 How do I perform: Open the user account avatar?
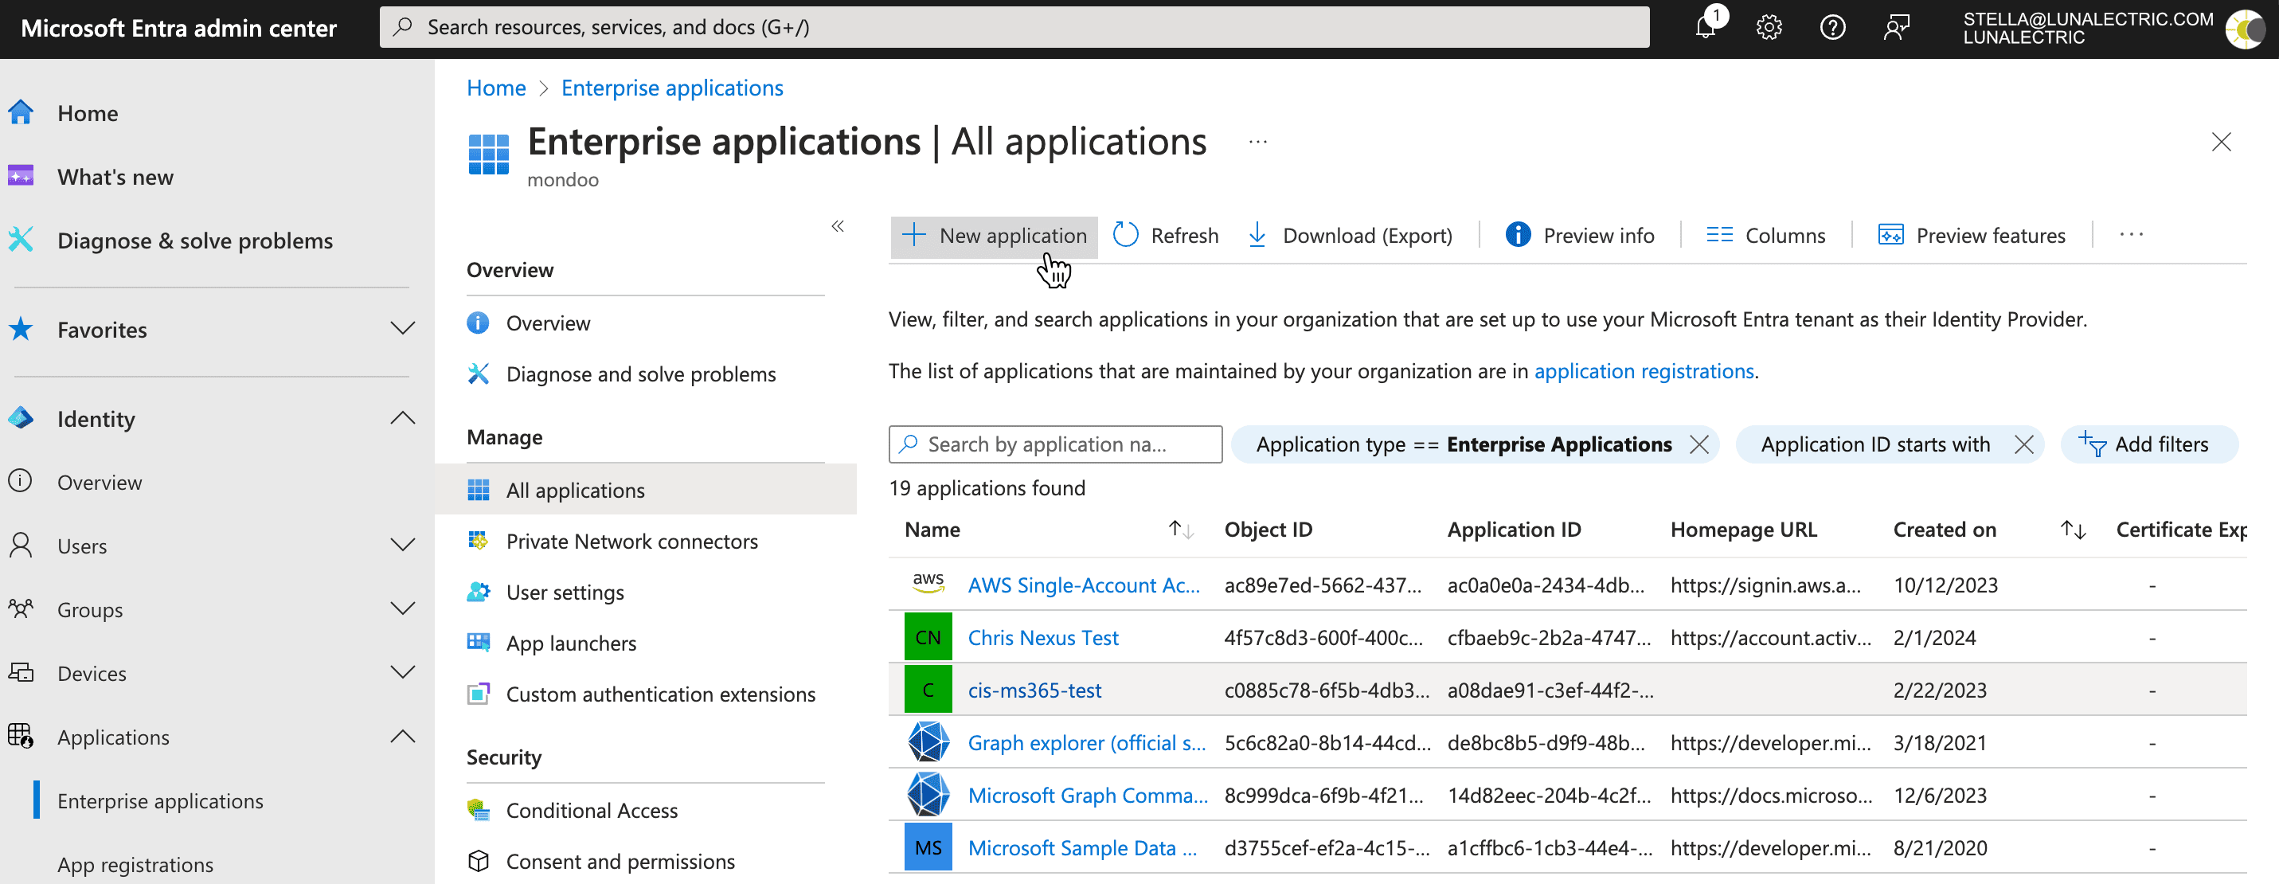[x=2245, y=29]
